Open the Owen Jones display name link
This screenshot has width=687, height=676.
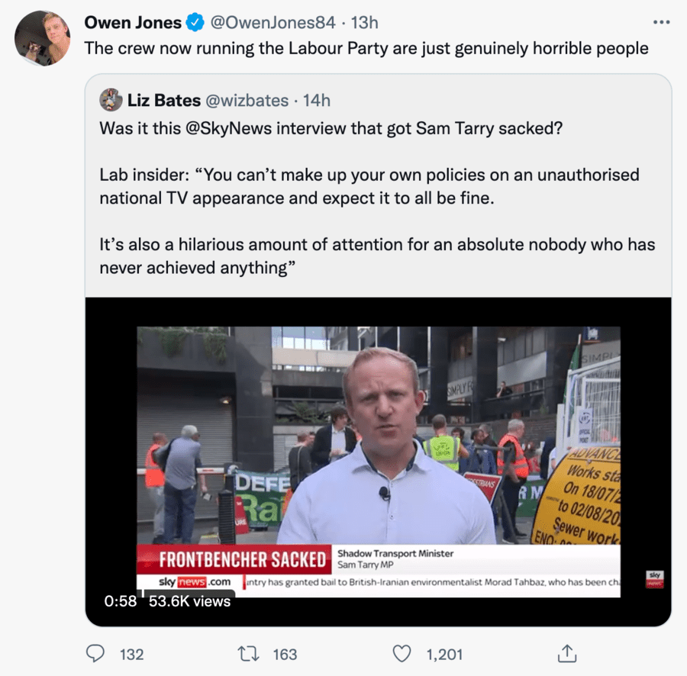(133, 23)
